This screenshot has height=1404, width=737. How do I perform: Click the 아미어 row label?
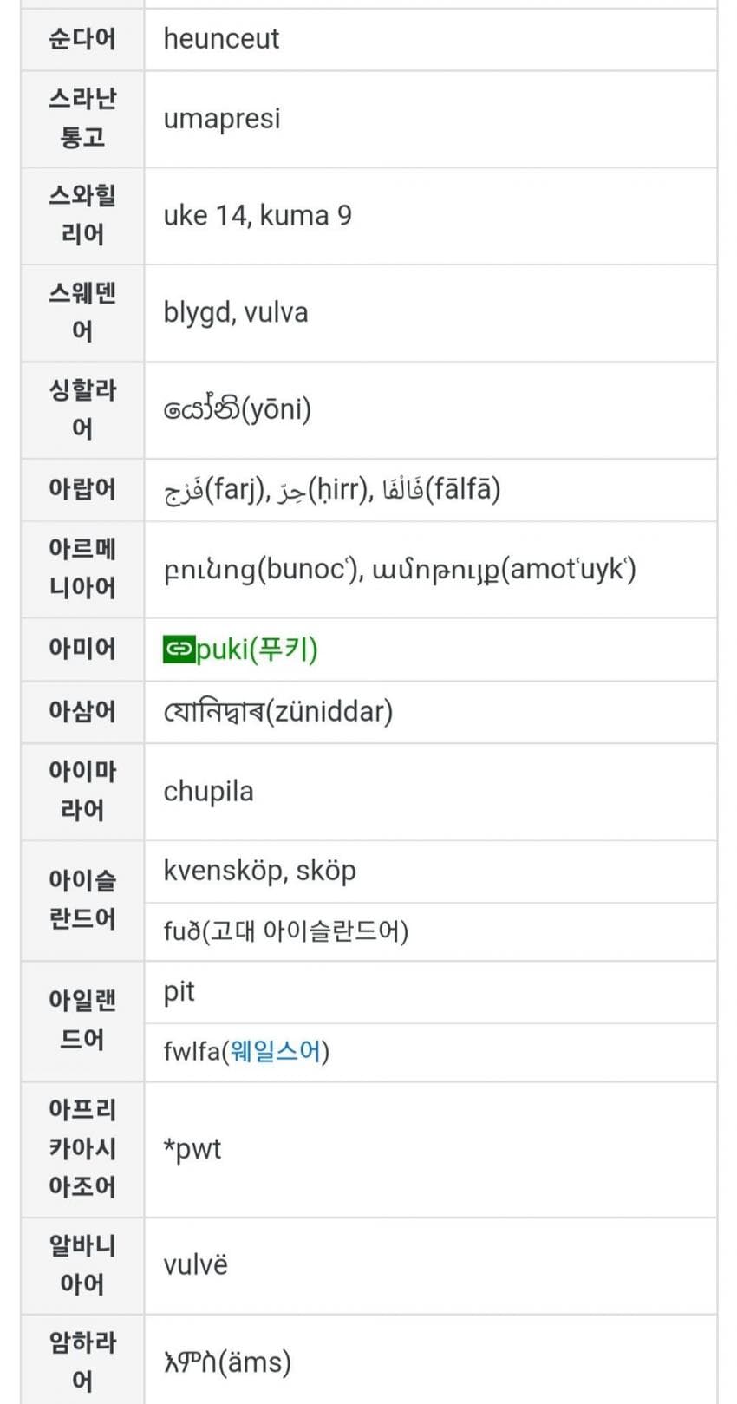point(82,649)
